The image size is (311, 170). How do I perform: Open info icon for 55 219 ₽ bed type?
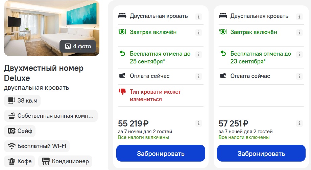click(198, 17)
